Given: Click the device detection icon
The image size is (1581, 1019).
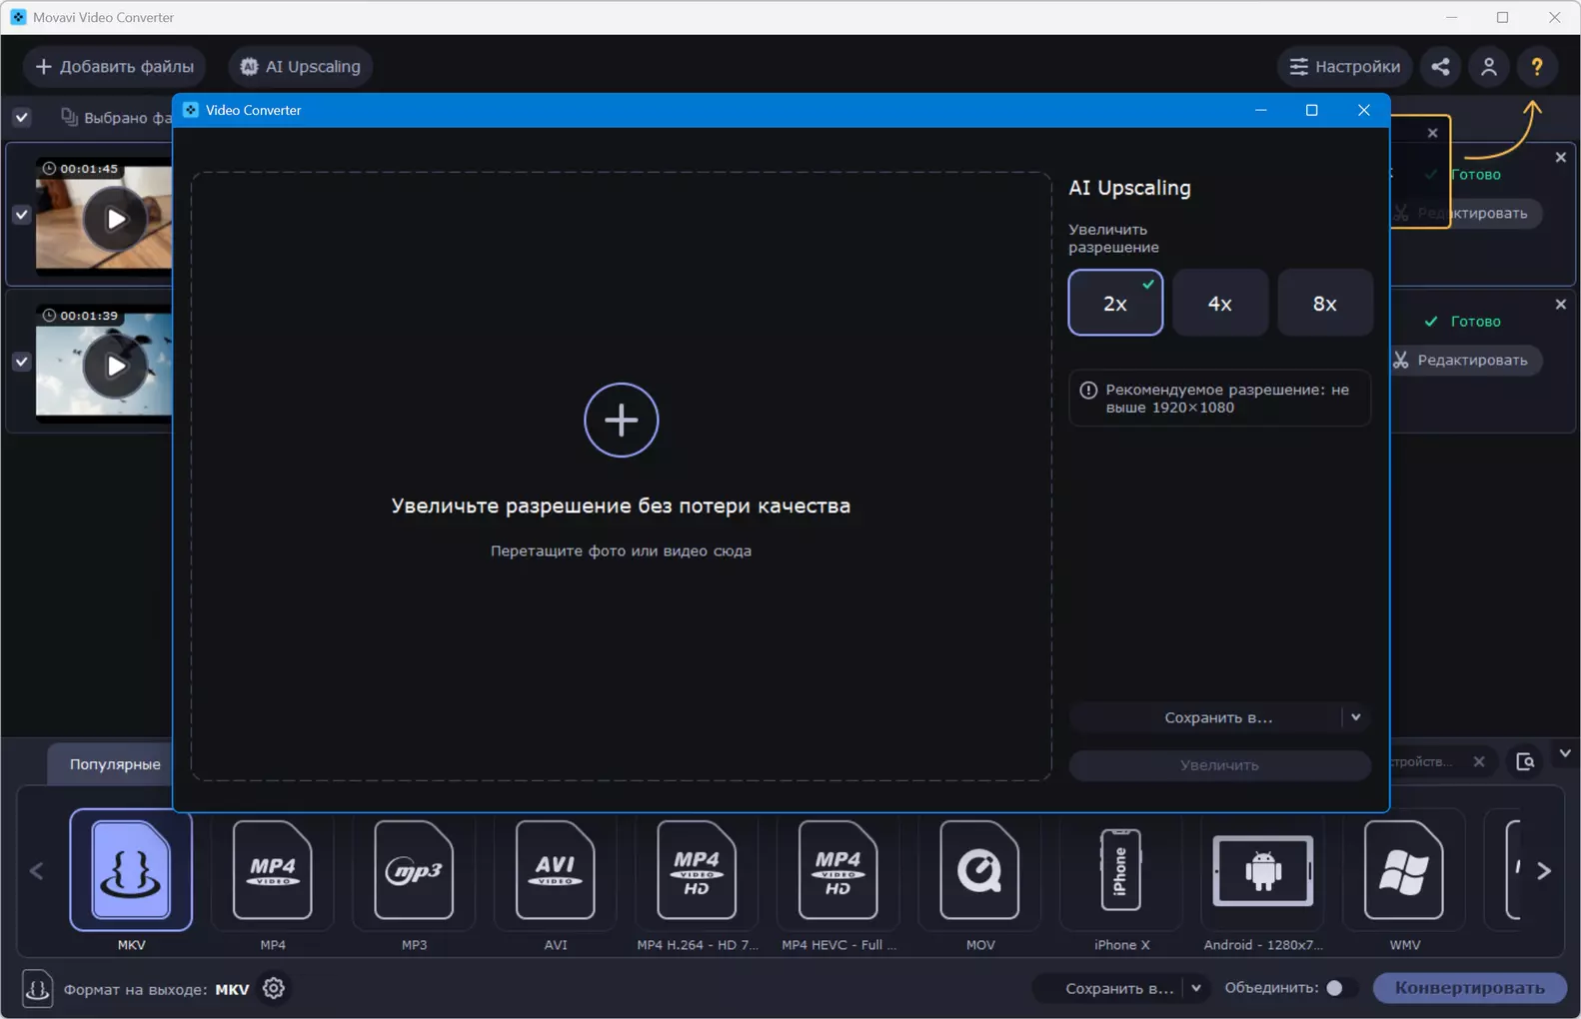Looking at the screenshot, I should 1525,762.
